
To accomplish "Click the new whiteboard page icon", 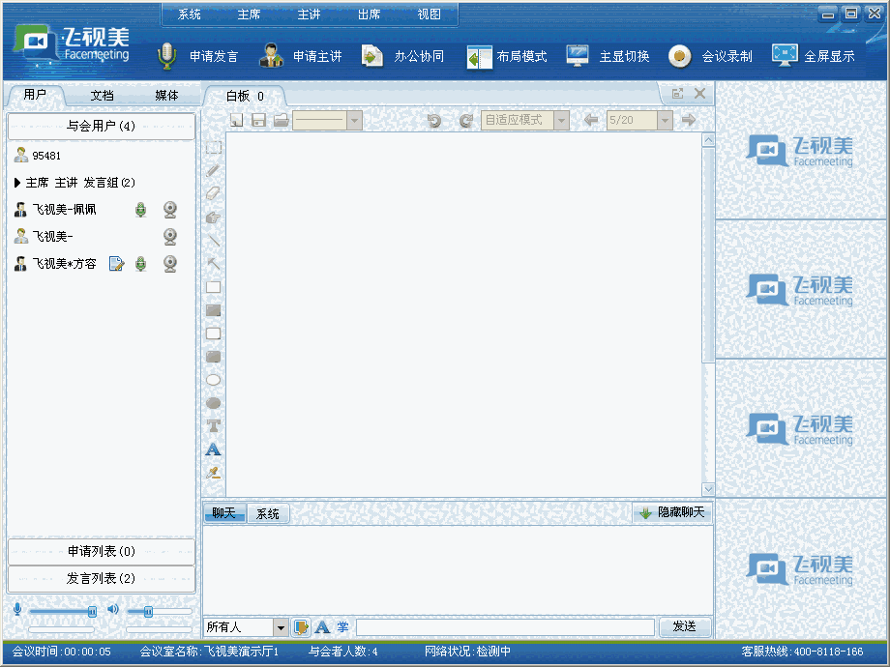I will [x=237, y=120].
